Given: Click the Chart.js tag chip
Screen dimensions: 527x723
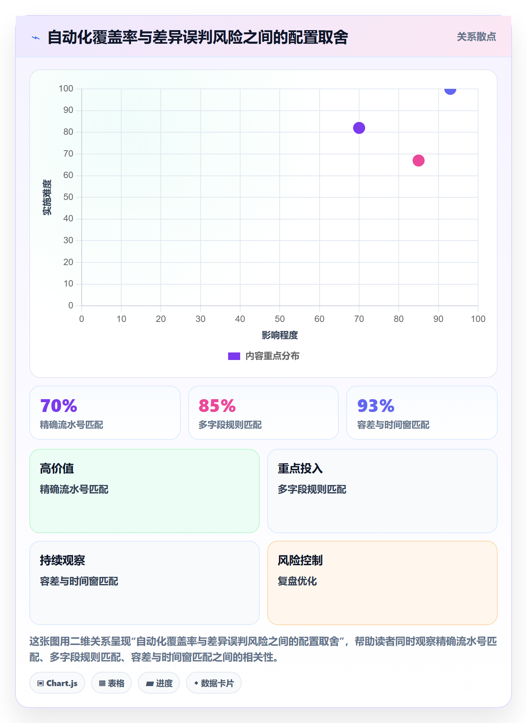Looking at the screenshot, I should click(57, 683).
